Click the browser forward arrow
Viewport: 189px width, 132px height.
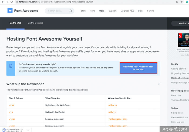[7, 2]
